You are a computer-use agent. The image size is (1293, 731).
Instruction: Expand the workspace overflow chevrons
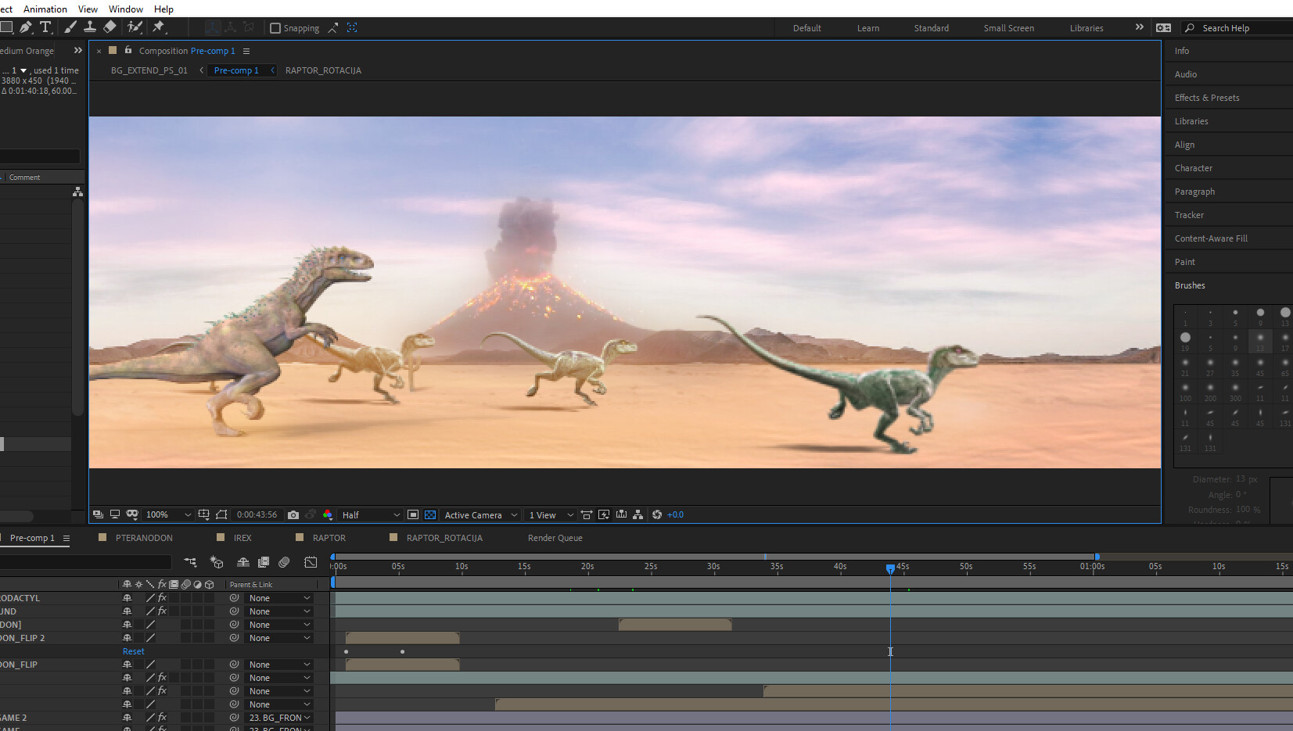pyautogui.click(x=1140, y=27)
